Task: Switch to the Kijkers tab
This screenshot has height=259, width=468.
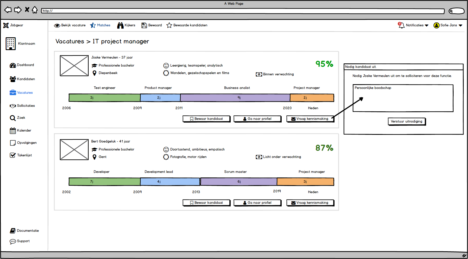Action: (x=126, y=25)
